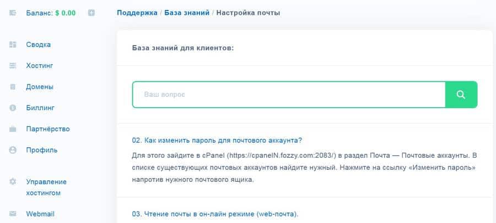Image resolution: width=496 pixels, height=223 pixels.
Task: Click the Биллинг coin icon
Action: [13, 108]
